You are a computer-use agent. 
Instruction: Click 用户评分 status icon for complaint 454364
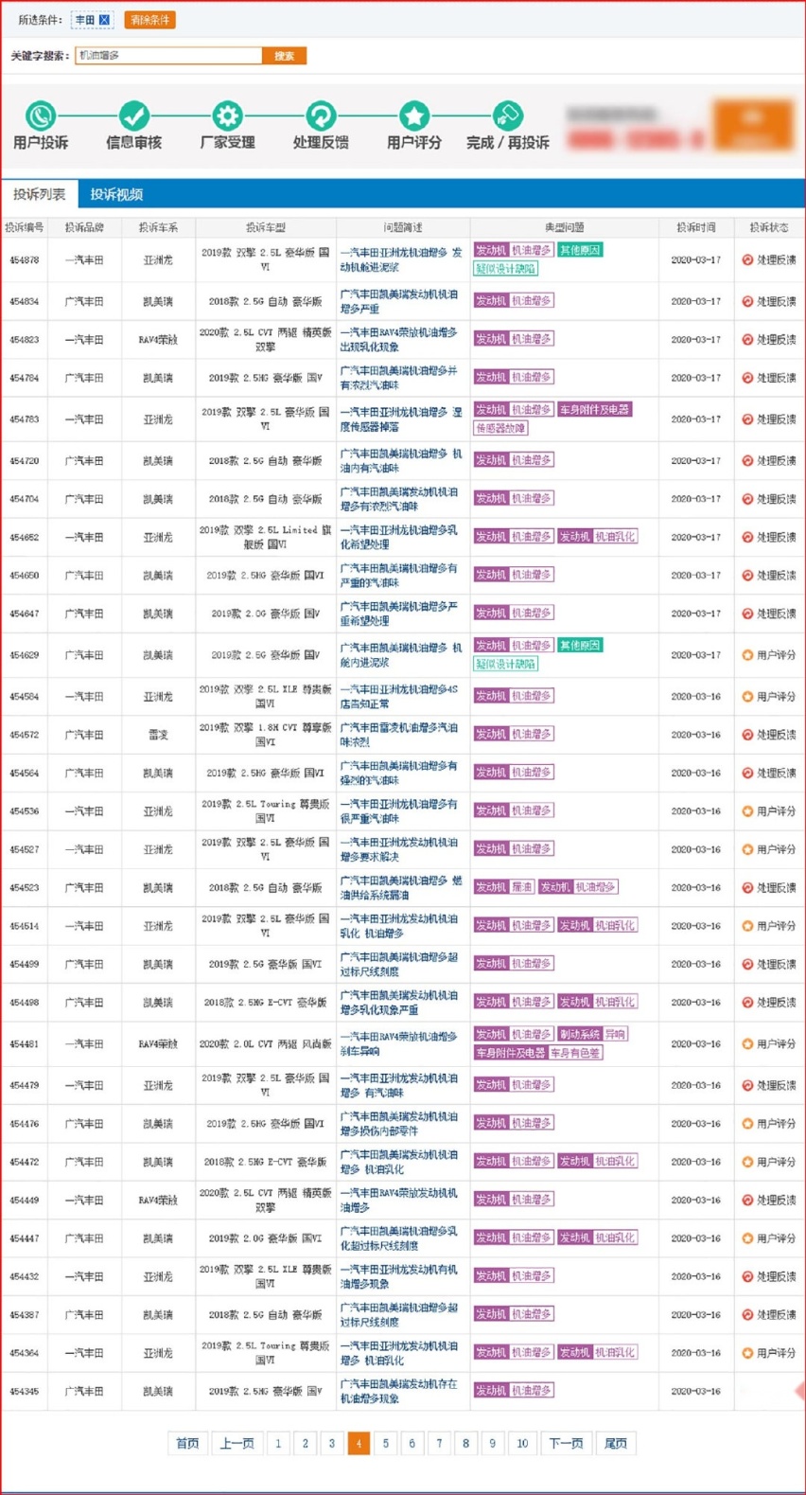click(x=747, y=1353)
